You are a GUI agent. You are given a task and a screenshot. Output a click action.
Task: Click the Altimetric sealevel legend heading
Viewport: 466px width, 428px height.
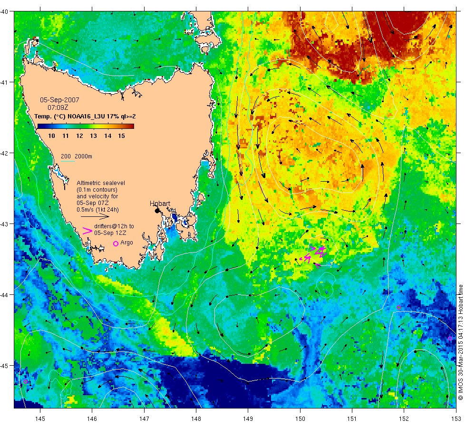click(101, 183)
